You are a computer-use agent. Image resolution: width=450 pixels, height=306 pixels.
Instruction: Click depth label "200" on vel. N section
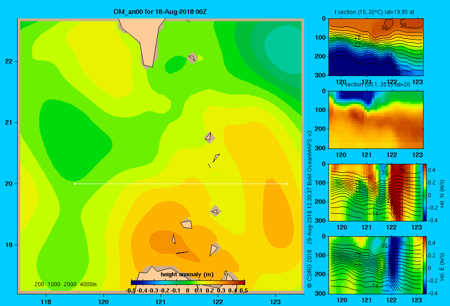pyautogui.click(x=320, y=202)
